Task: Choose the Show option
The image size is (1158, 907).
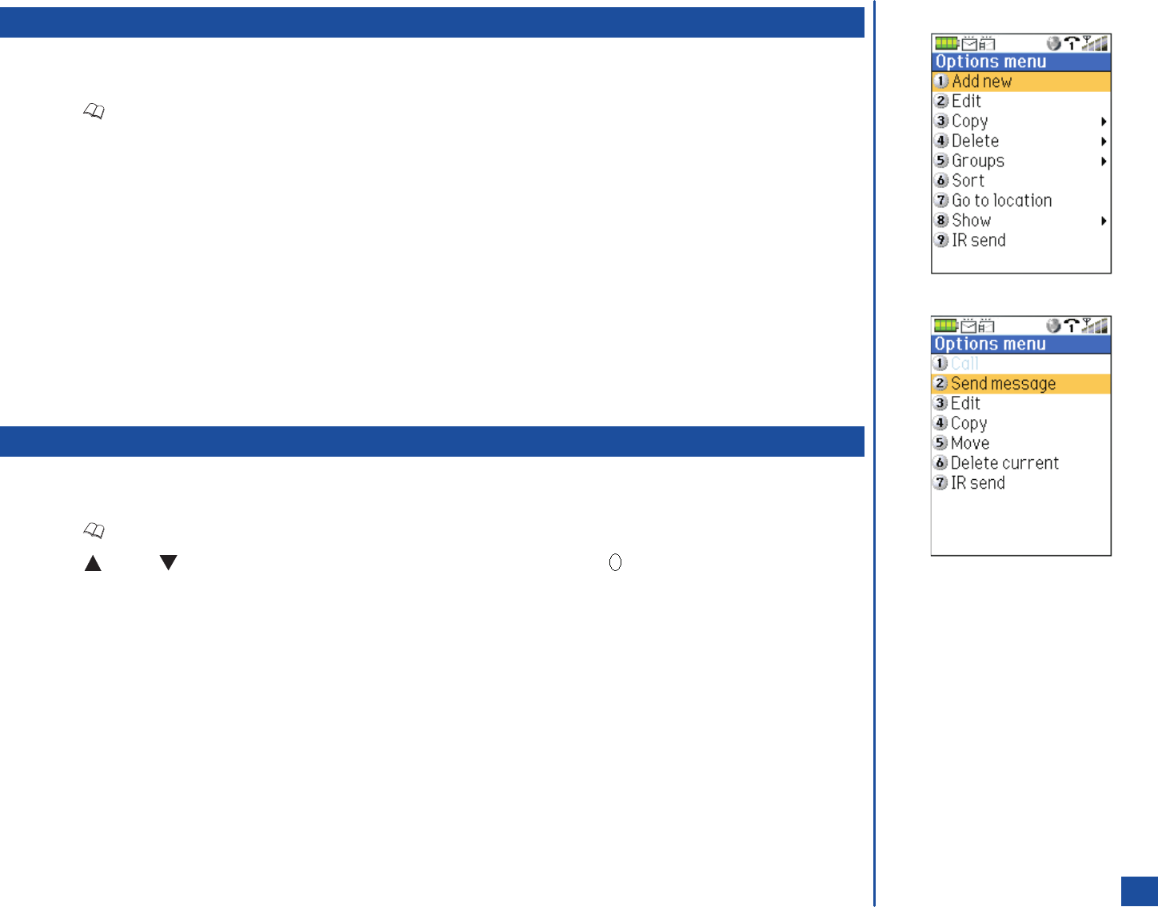Action: point(1021,221)
